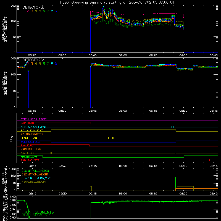Click the REAR_DEC_WEIGHT legend entry
The image size is (221, 221).
34,182
